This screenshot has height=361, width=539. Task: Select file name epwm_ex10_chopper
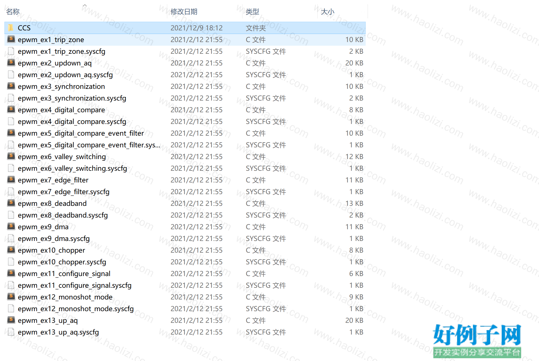click(51, 250)
